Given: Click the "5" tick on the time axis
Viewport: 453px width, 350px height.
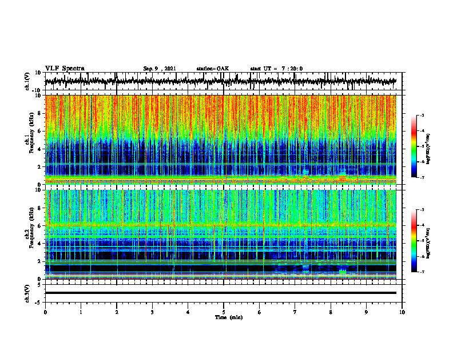Looking at the screenshot, I should [224, 312].
